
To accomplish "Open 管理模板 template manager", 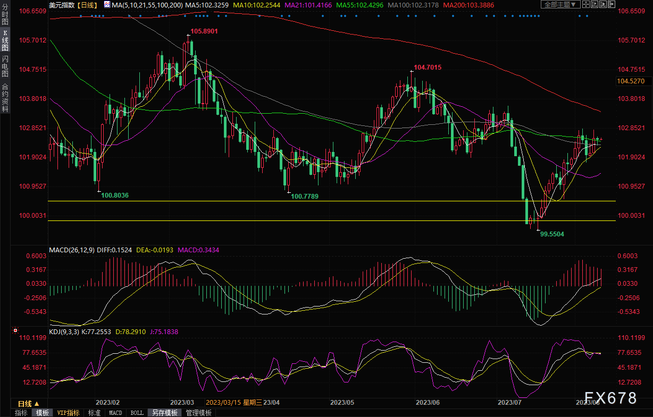I will pyautogui.click(x=198, y=413).
